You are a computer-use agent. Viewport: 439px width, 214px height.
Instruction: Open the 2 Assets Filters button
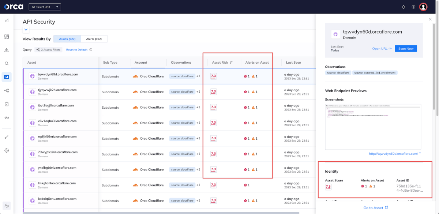coord(49,49)
